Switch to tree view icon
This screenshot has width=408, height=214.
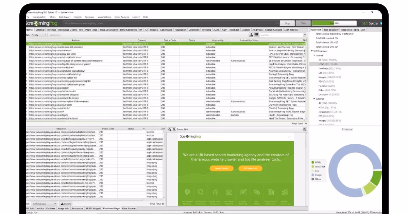[251, 35]
